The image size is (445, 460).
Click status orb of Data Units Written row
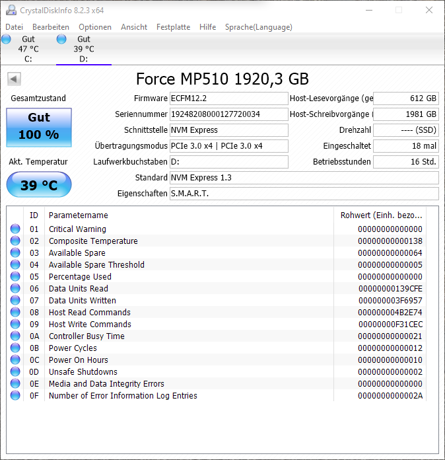pos(15,301)
